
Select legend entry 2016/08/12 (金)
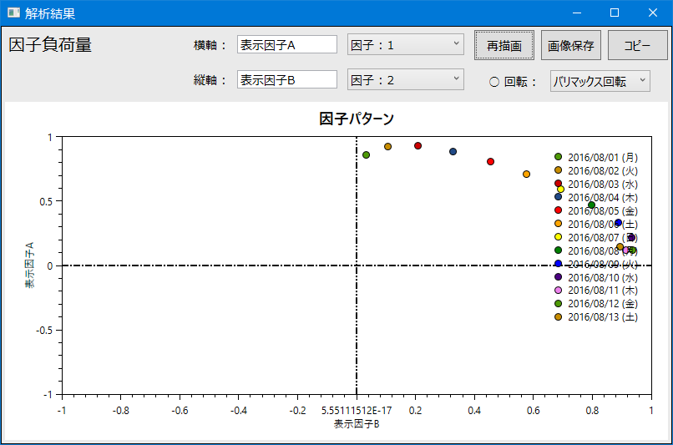pyautogui.click(x=596, y=304)
